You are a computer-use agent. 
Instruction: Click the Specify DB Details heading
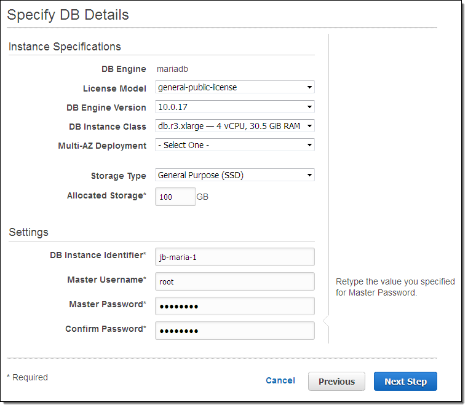click(x=68, y=15)
